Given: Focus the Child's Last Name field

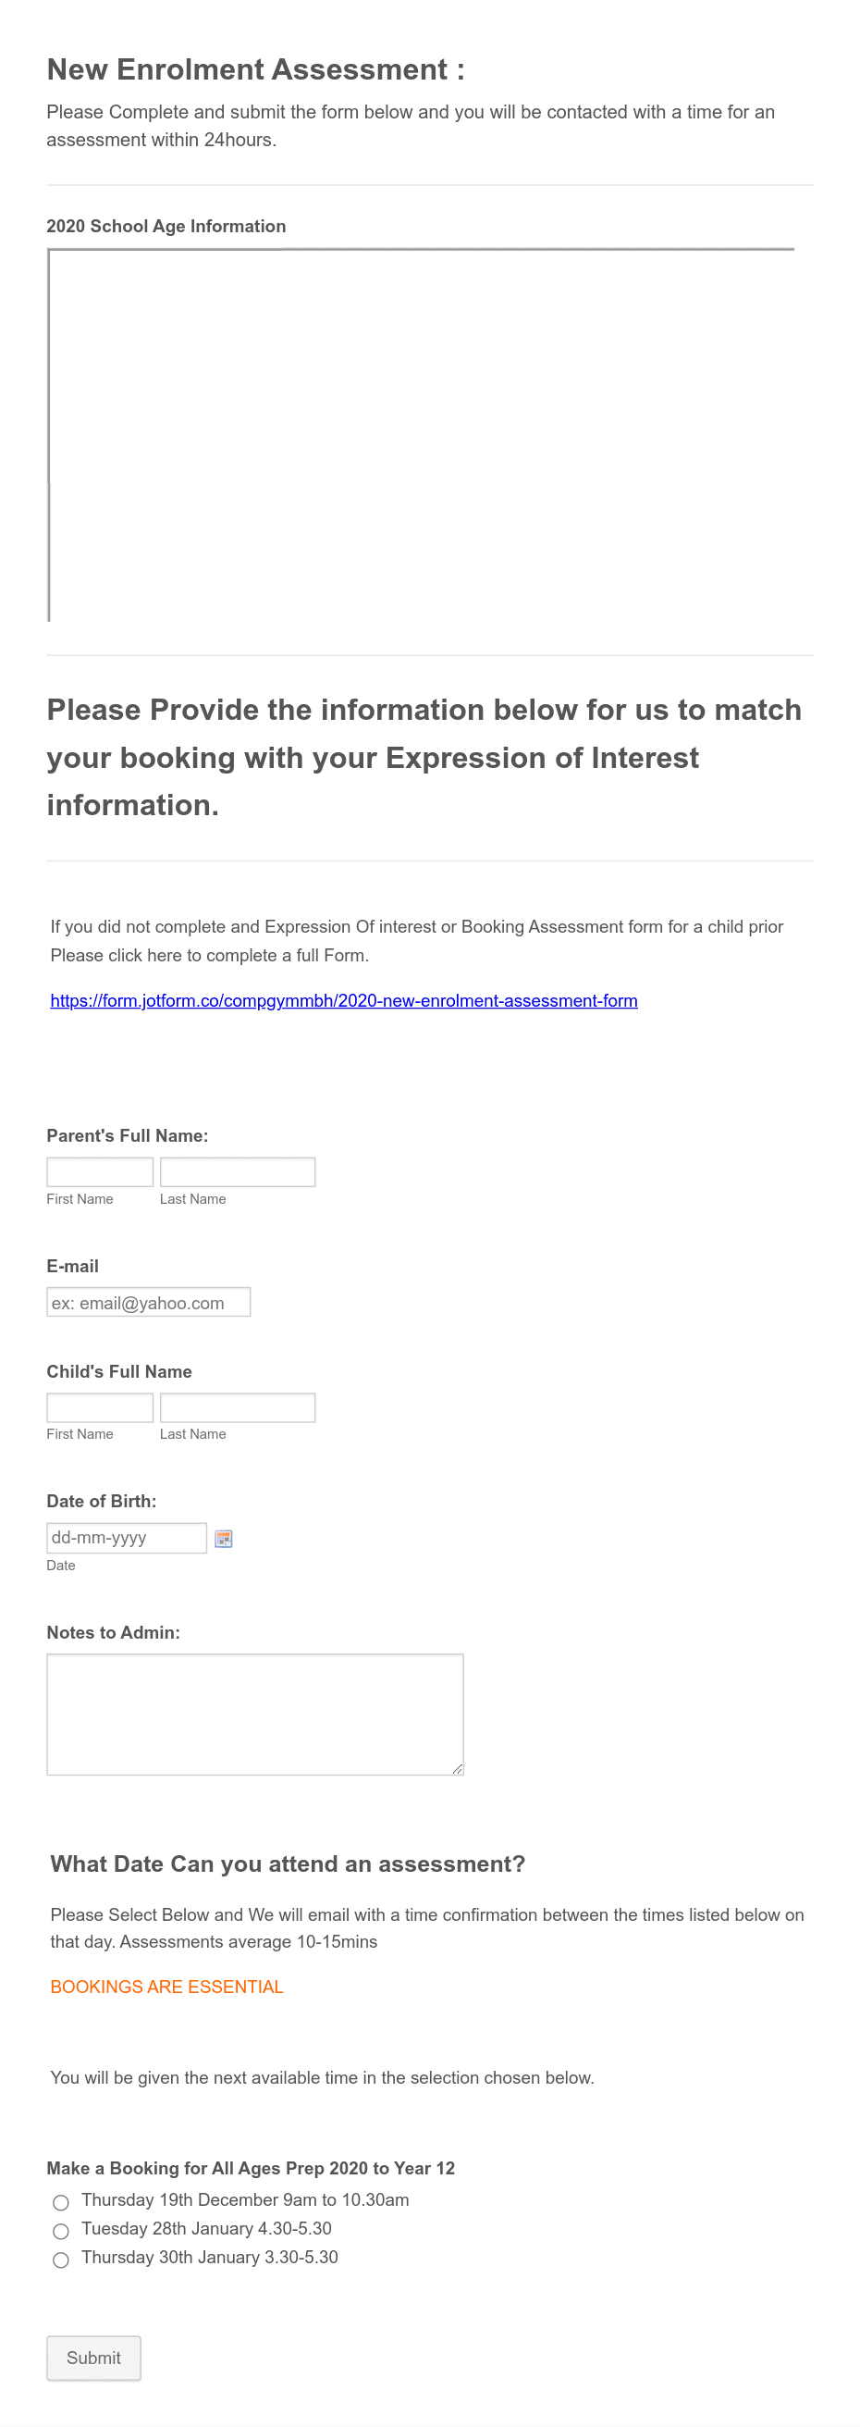Looking at the screenshot, I should coord(237,1406).
